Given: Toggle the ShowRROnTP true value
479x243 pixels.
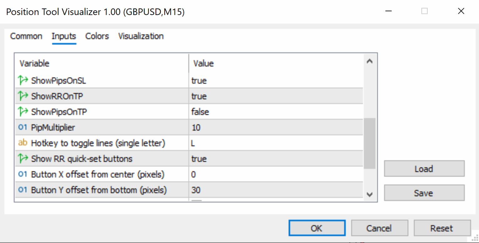Looking at the screenshot, I should pyautogui.click(x=199, y=96).
